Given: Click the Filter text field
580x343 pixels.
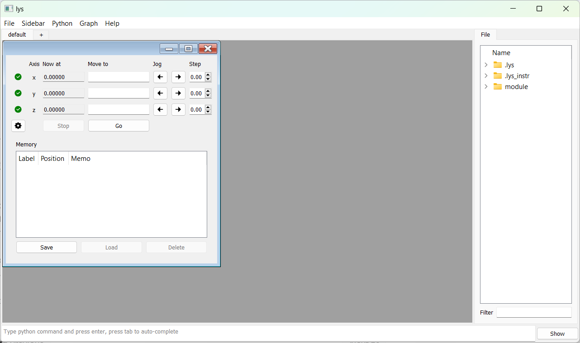Looking at the screenshot, I should (x=534, y=312).
